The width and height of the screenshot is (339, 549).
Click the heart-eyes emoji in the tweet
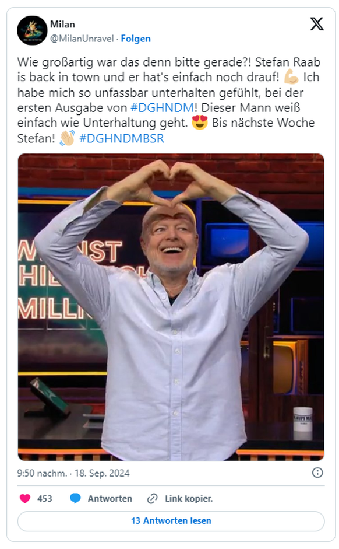[x=200, y=123]
